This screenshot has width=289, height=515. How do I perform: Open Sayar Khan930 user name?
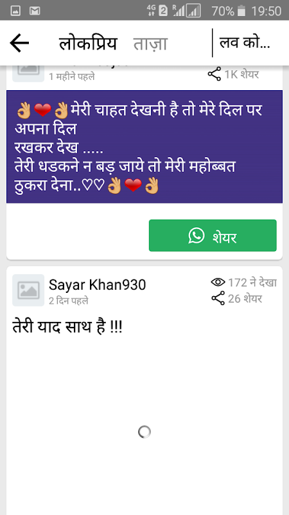tap(98, 285)
